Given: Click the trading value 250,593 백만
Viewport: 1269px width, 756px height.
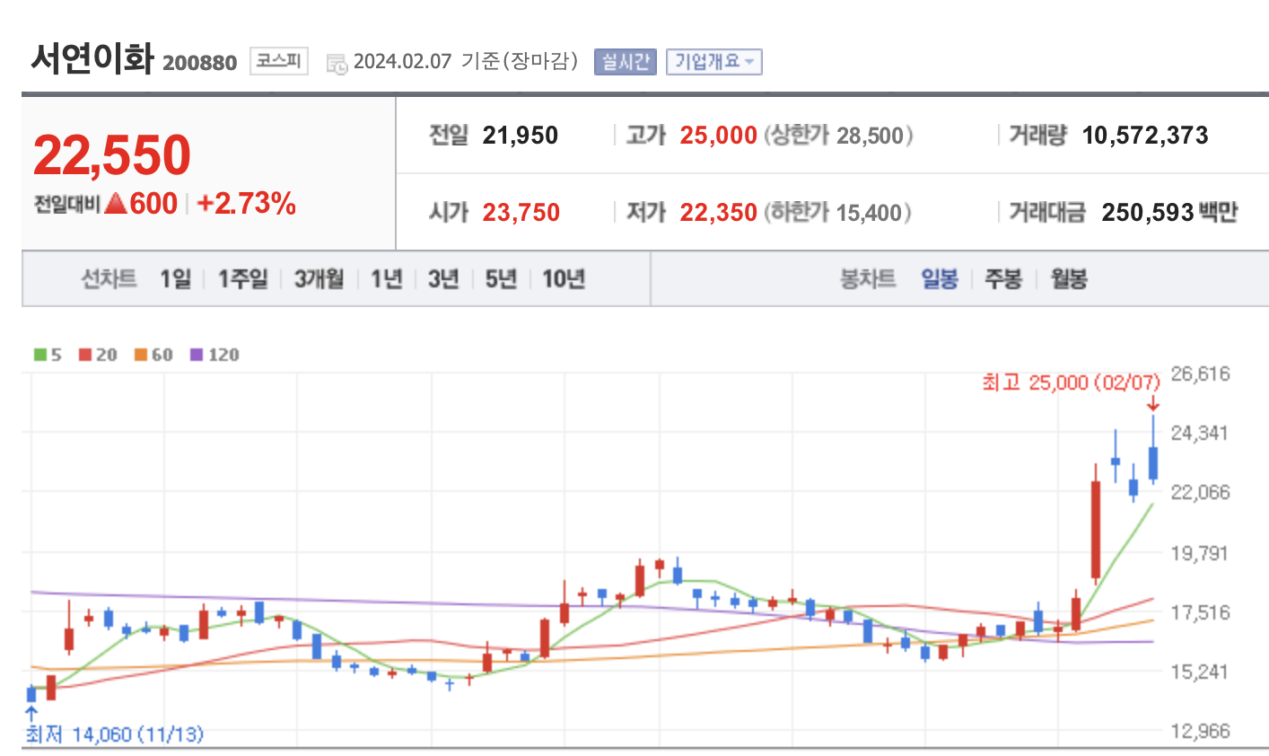Looking at the screenshot, I should (1169, 213).
